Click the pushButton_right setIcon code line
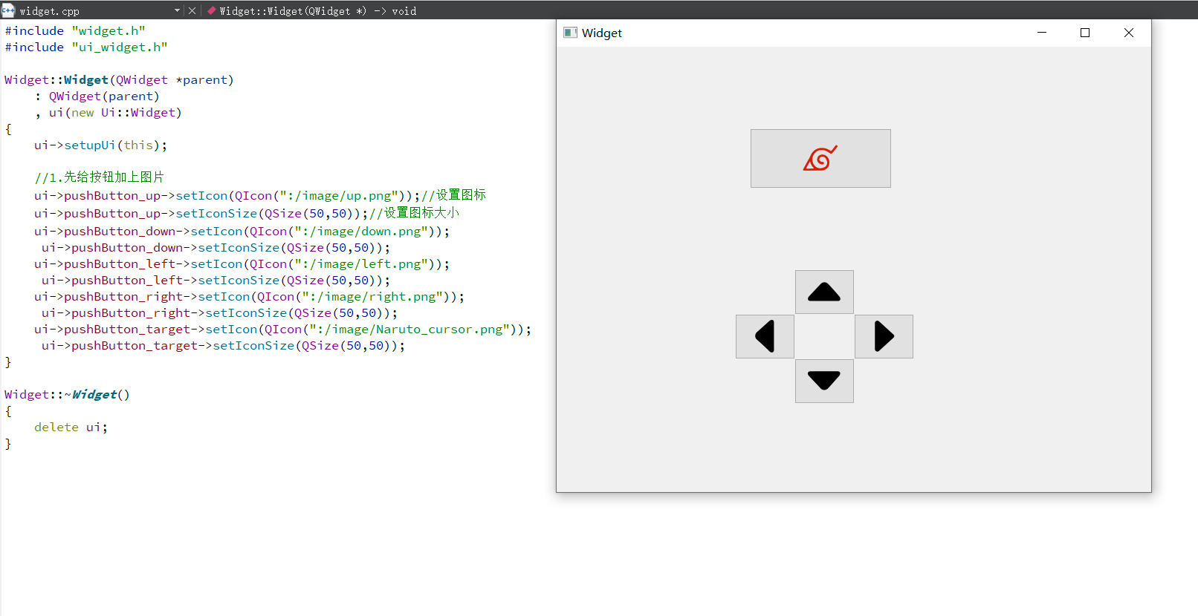Screen dimensions: 1198x616 pyautogui.click(x=250, y=296)
